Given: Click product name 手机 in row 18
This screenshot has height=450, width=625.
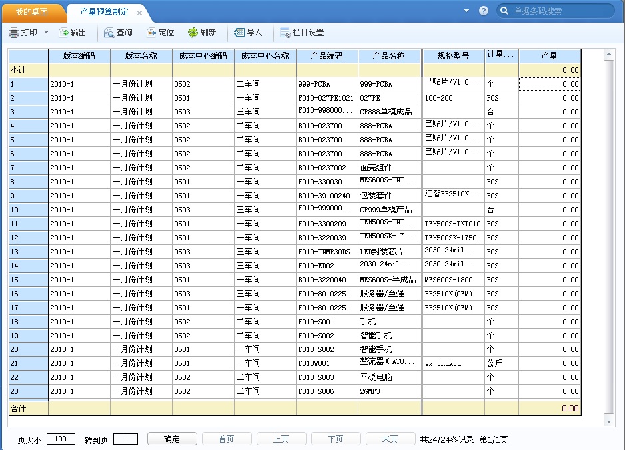Looking at the screenshot, I should pos(368,322).
